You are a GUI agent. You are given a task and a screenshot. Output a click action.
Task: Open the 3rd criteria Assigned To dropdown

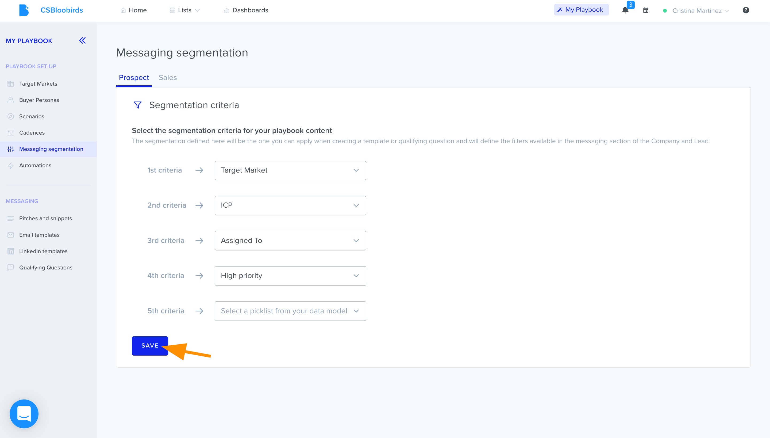click(290, 241)
